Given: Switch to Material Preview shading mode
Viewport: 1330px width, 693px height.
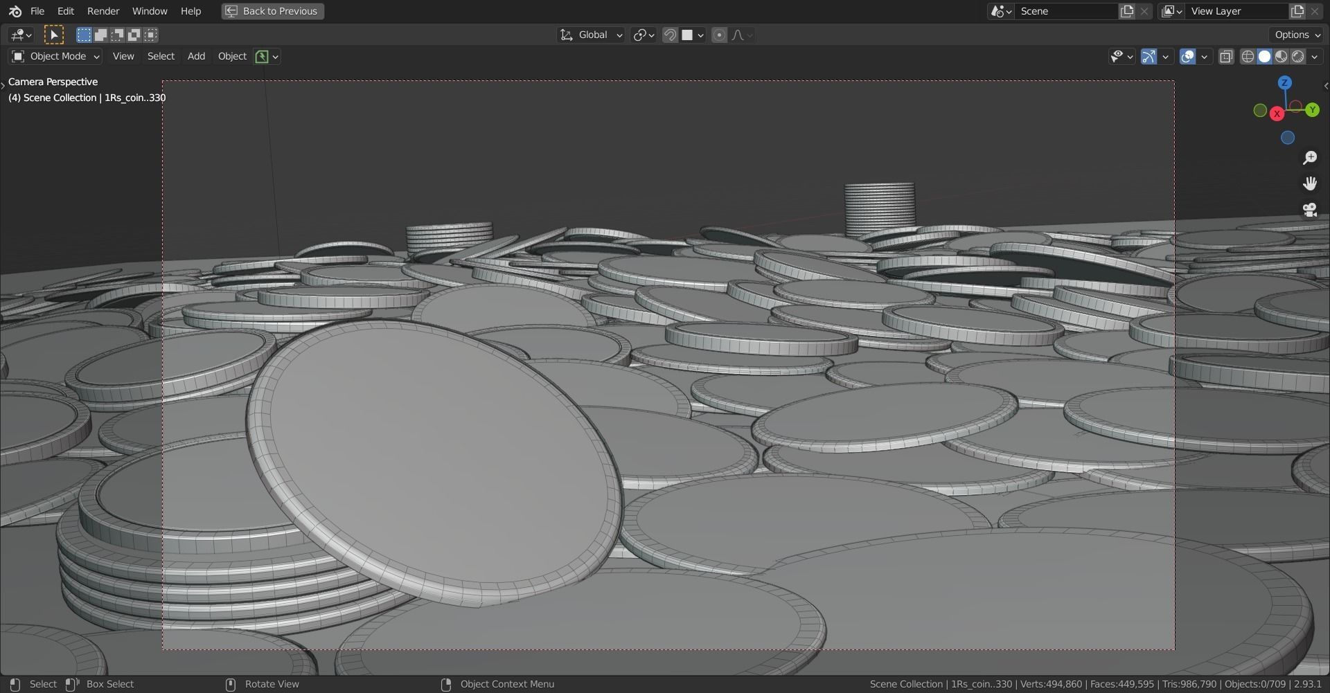Looking at the screenshot, I should coord(1282,56).
